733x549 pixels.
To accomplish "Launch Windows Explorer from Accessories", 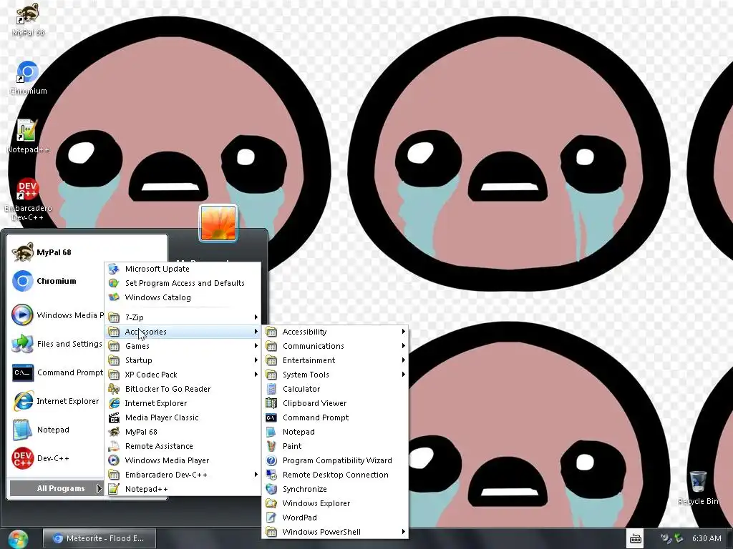I will pos(335,503).
